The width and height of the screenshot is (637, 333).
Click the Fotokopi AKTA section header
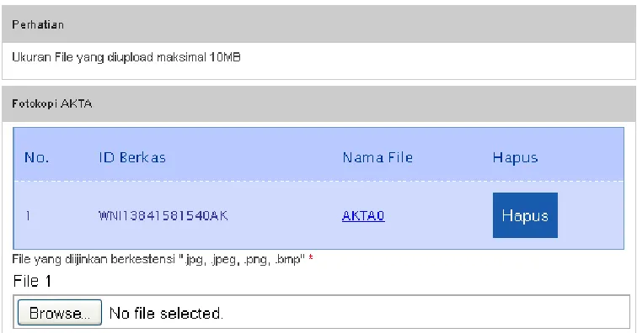pos(318,103)
